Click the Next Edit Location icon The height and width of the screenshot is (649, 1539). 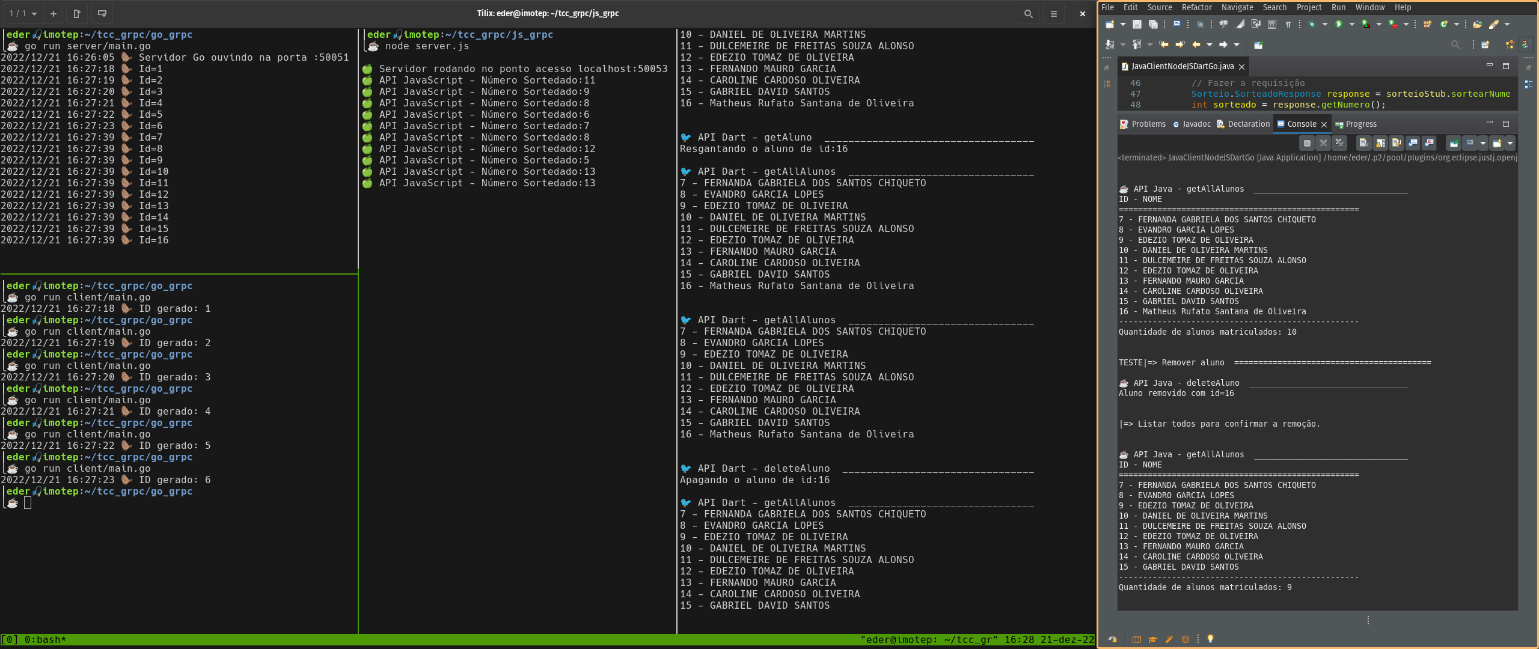pos(1180,44)
